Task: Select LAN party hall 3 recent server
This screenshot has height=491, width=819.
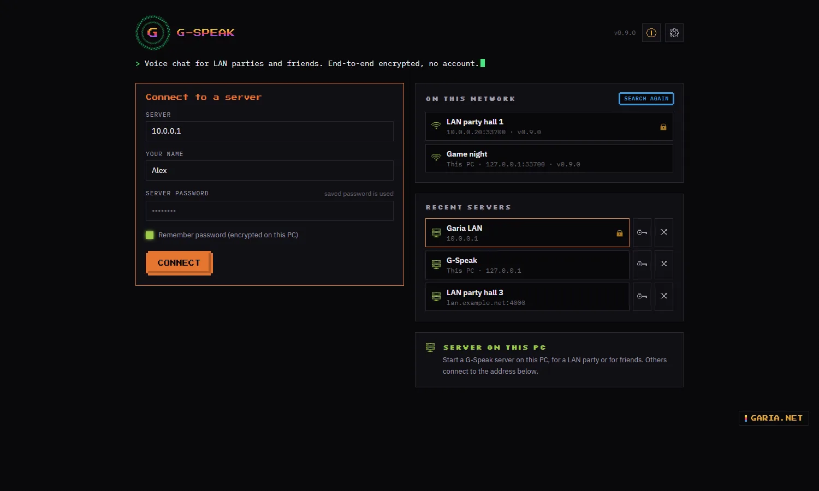Action: tap(527, 297)
